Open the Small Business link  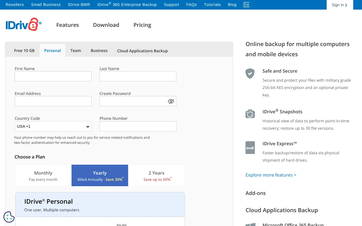pos(46,5)
